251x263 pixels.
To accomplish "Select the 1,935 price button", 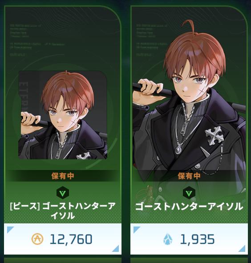I will [x=189, y=239].
